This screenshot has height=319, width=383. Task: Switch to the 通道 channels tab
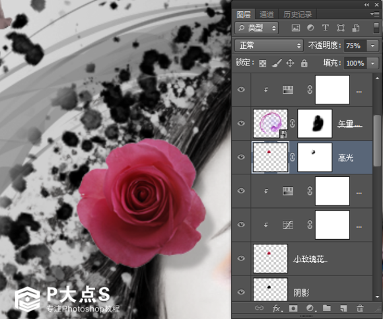267,15
